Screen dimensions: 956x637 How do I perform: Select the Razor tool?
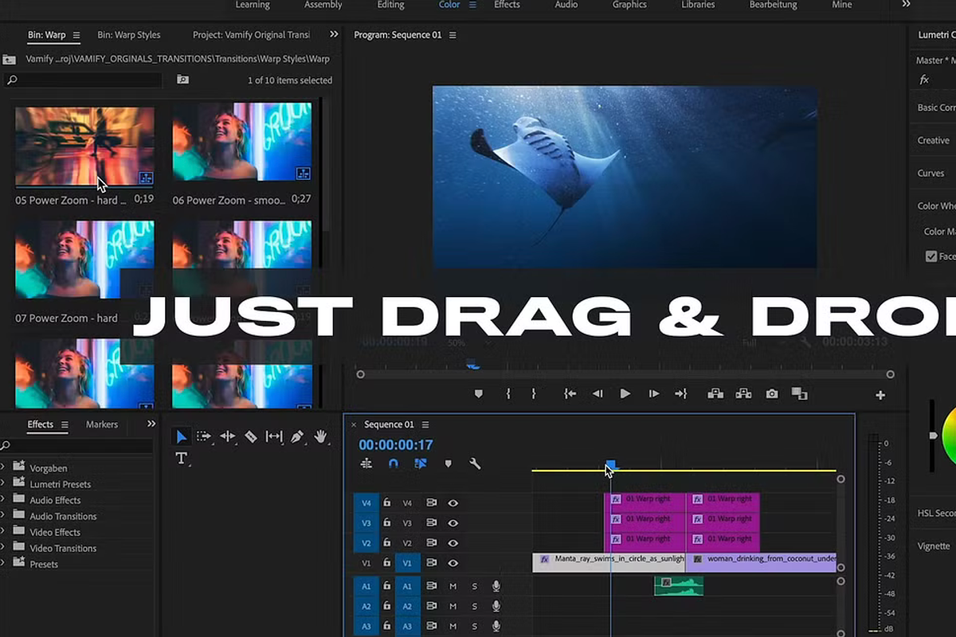[x=250, y=436]
